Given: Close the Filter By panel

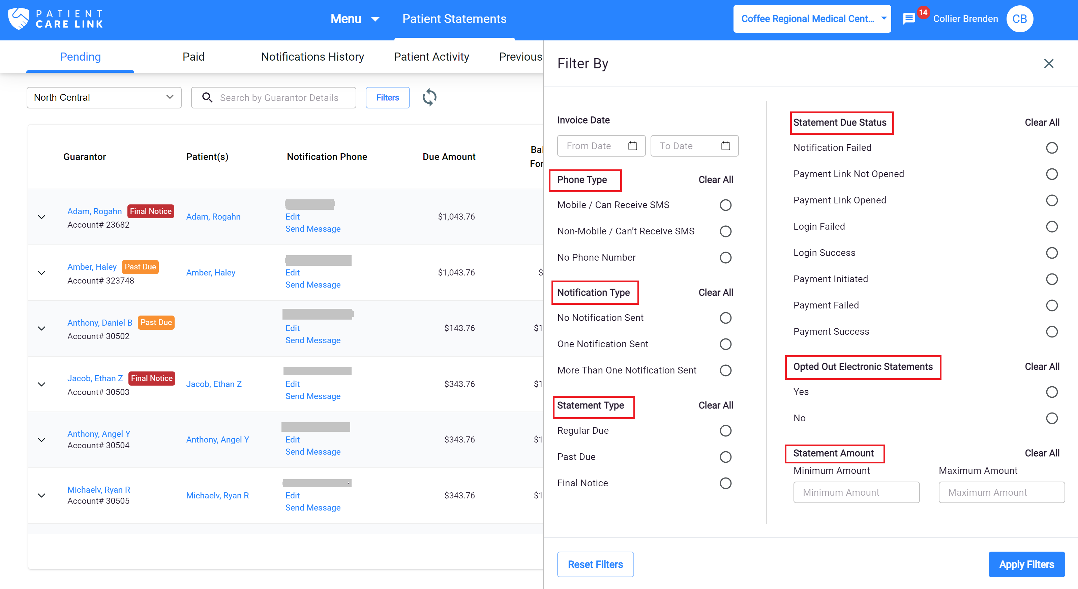Looking at the screenshot, I should coord(1048,64).
